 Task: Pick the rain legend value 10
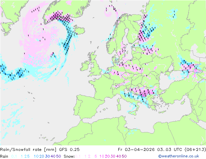36,156
